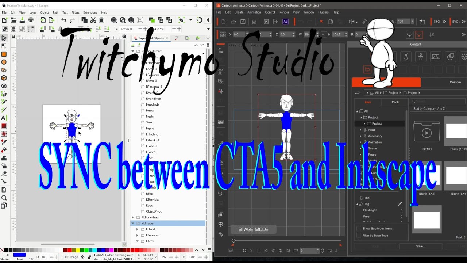This screenshot has width=467, height=263.
Task: Choose the Ellipse tool in Inkscape
Action: point(4,62)
